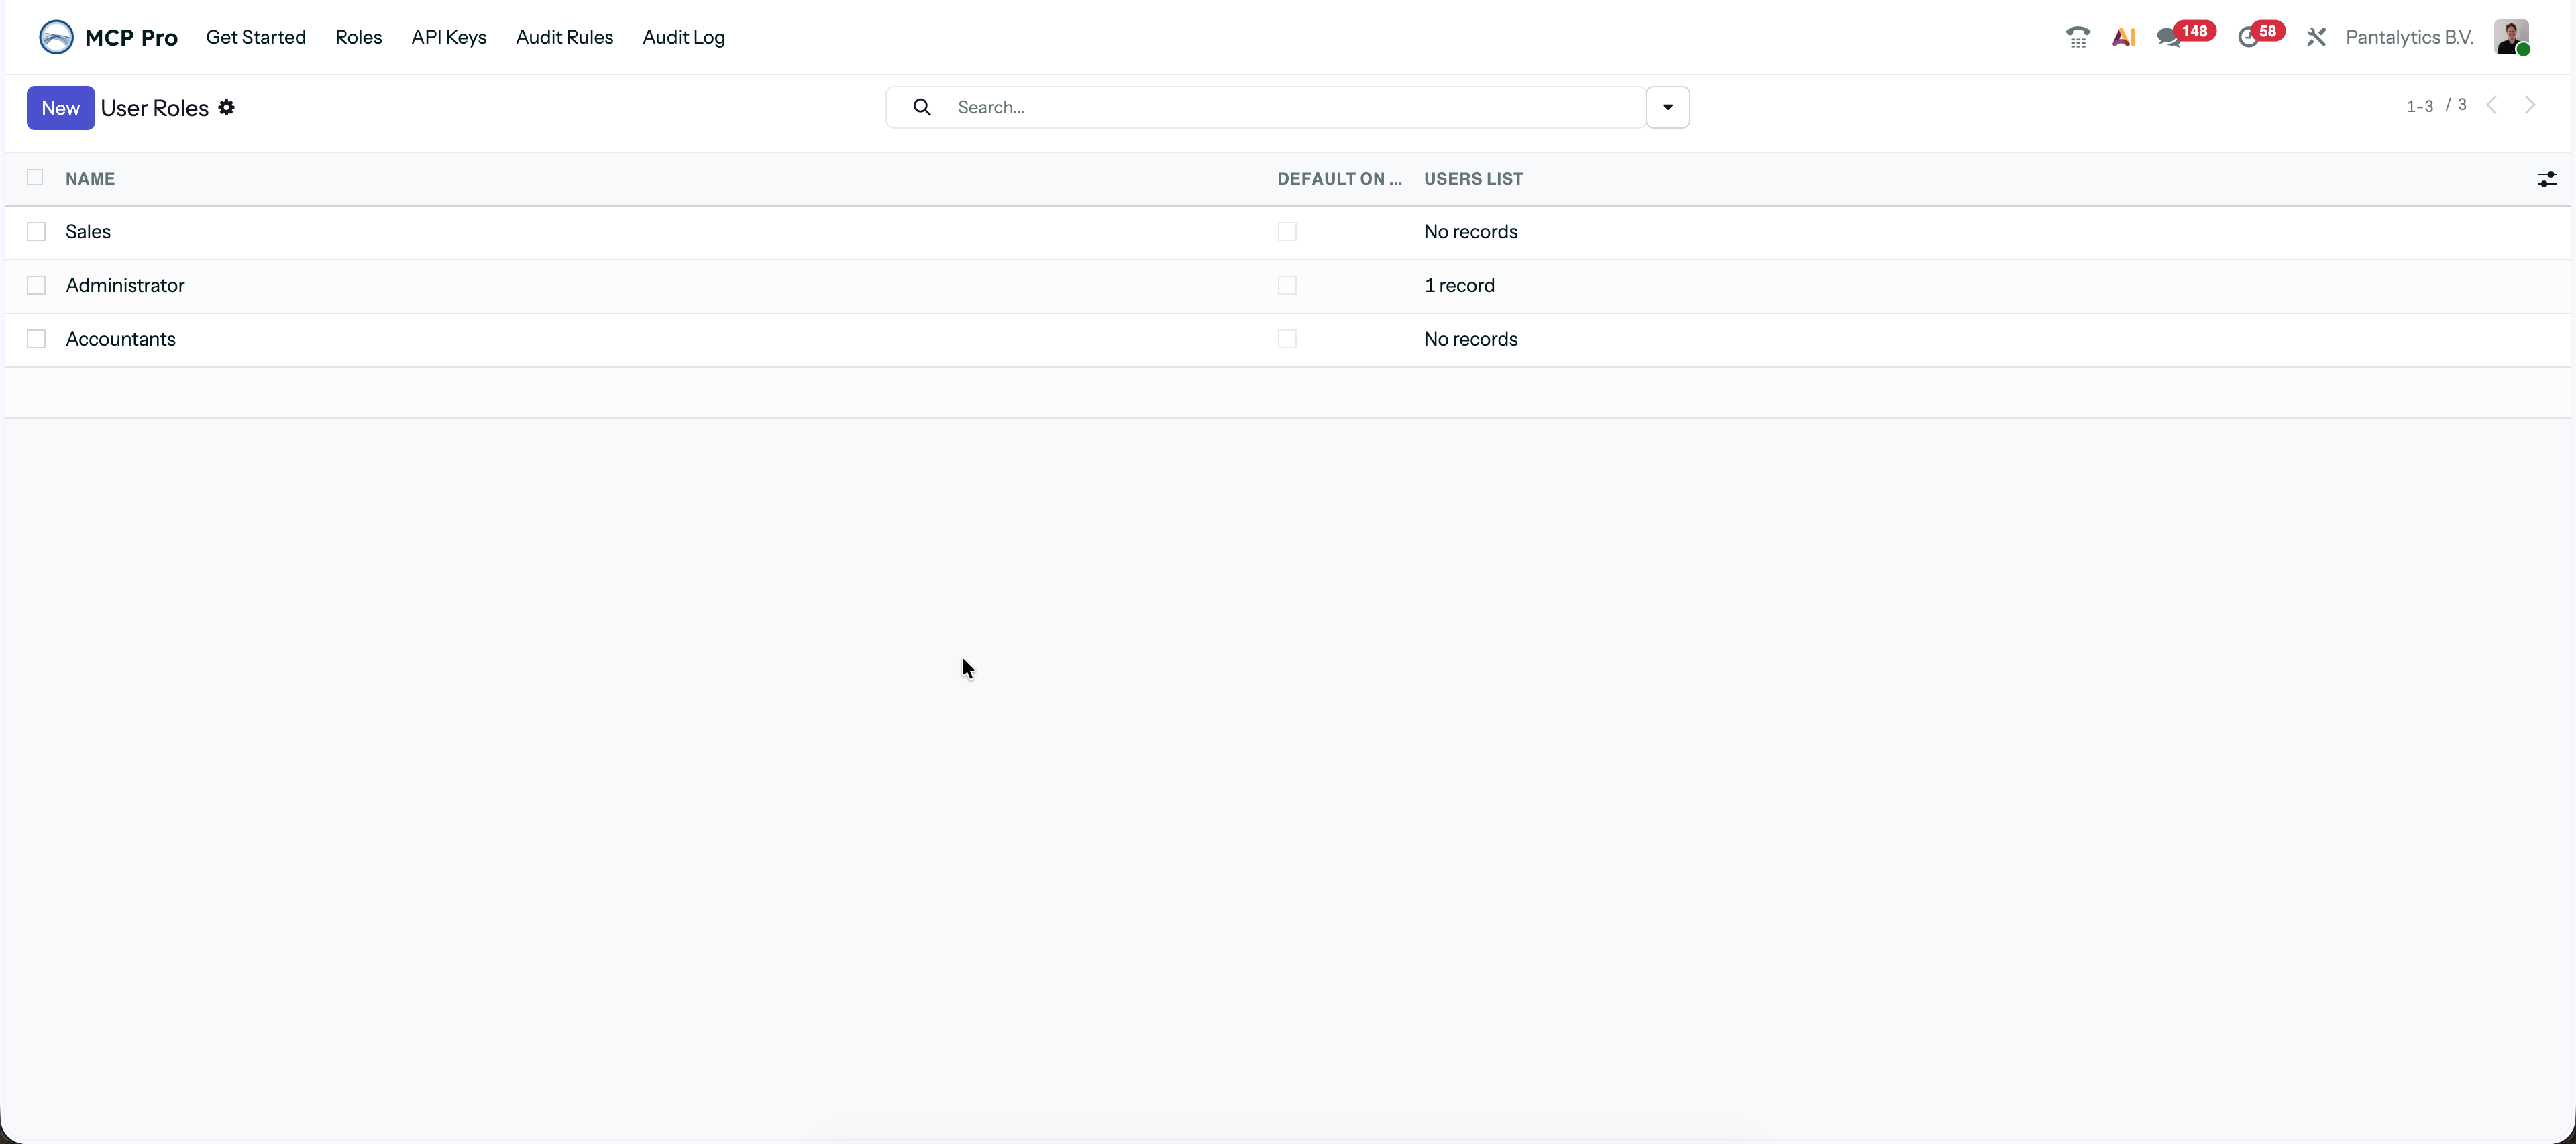The image size is (2576, 1144).
Task: Open the Audit Rules menu
Action: (x=564, y=37)
